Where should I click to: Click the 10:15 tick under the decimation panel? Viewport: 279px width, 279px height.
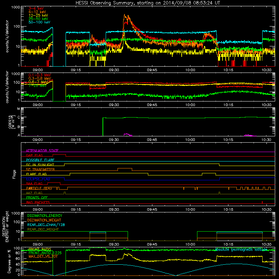click(x=228, y=244)
